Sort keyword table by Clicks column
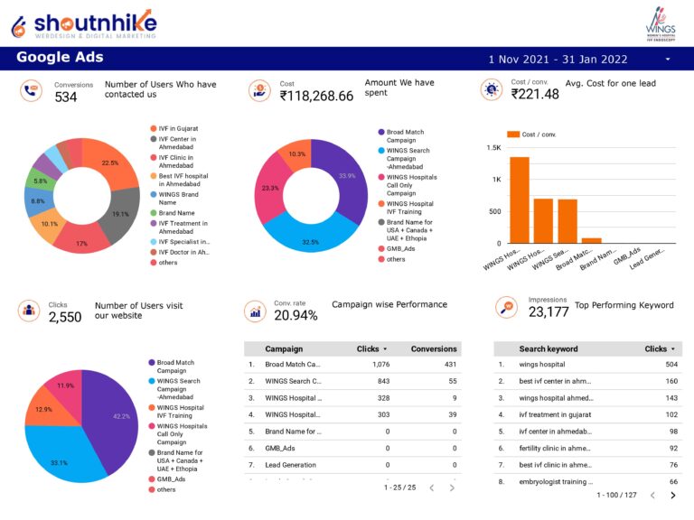 point(656,348)
